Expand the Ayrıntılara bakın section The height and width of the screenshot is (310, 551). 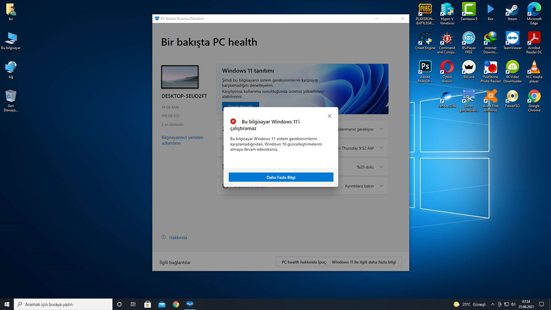point(381,186)
